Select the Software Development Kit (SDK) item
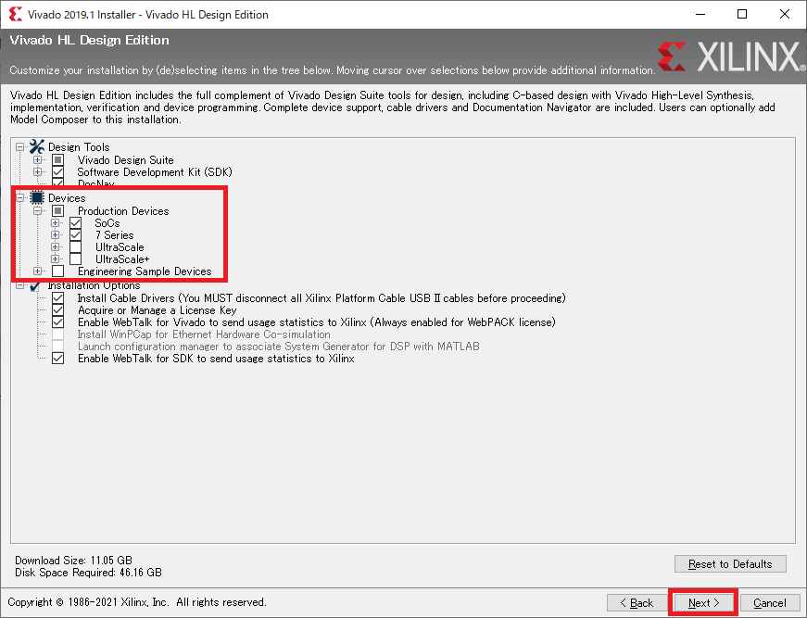This screenshot has height=618, width=807. 154,172
